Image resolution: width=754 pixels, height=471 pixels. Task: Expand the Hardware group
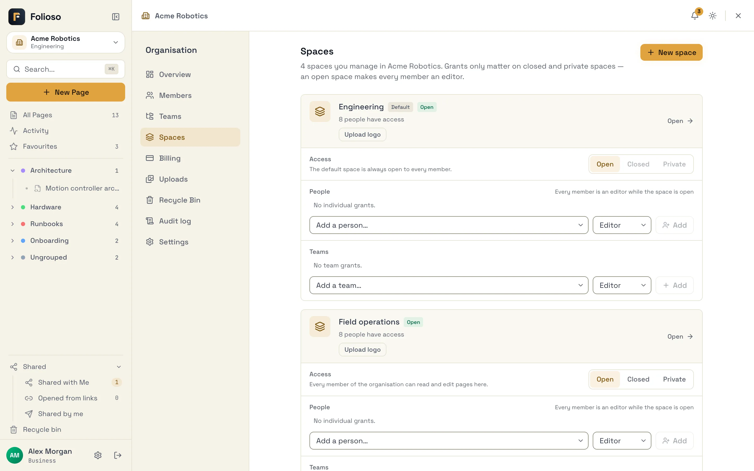(x=13, y=207)
